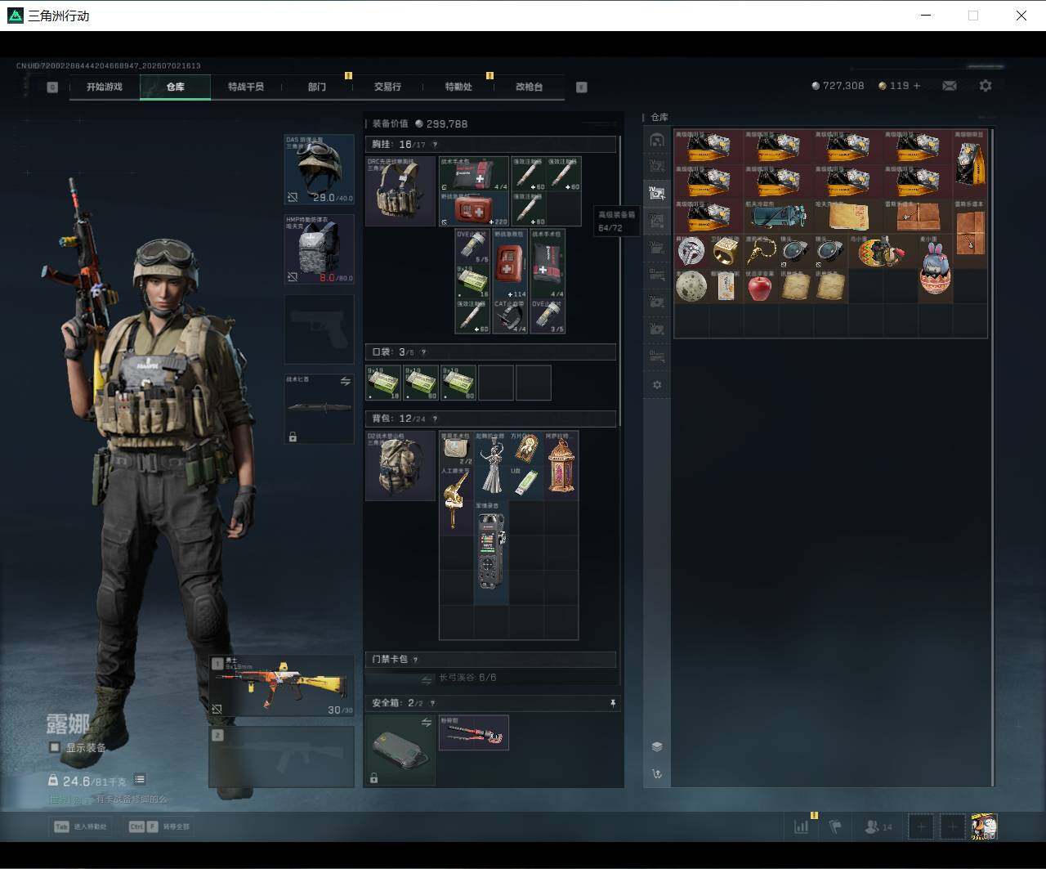Select the DRC chest rig item
The width and height of the screenshot is (1046, 869).
point(400,191)
